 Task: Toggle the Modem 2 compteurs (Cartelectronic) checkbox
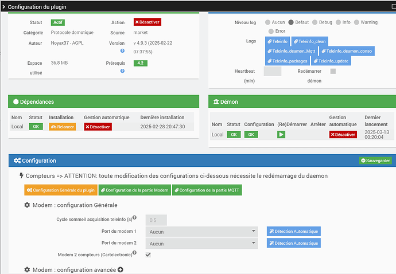tap(148, 255)
